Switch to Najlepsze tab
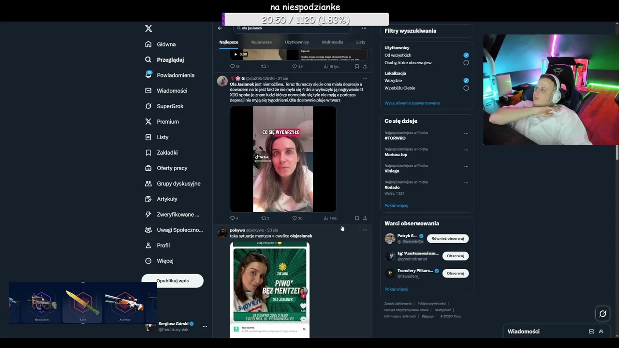The image size is (619, 348). tap(229, 42)
